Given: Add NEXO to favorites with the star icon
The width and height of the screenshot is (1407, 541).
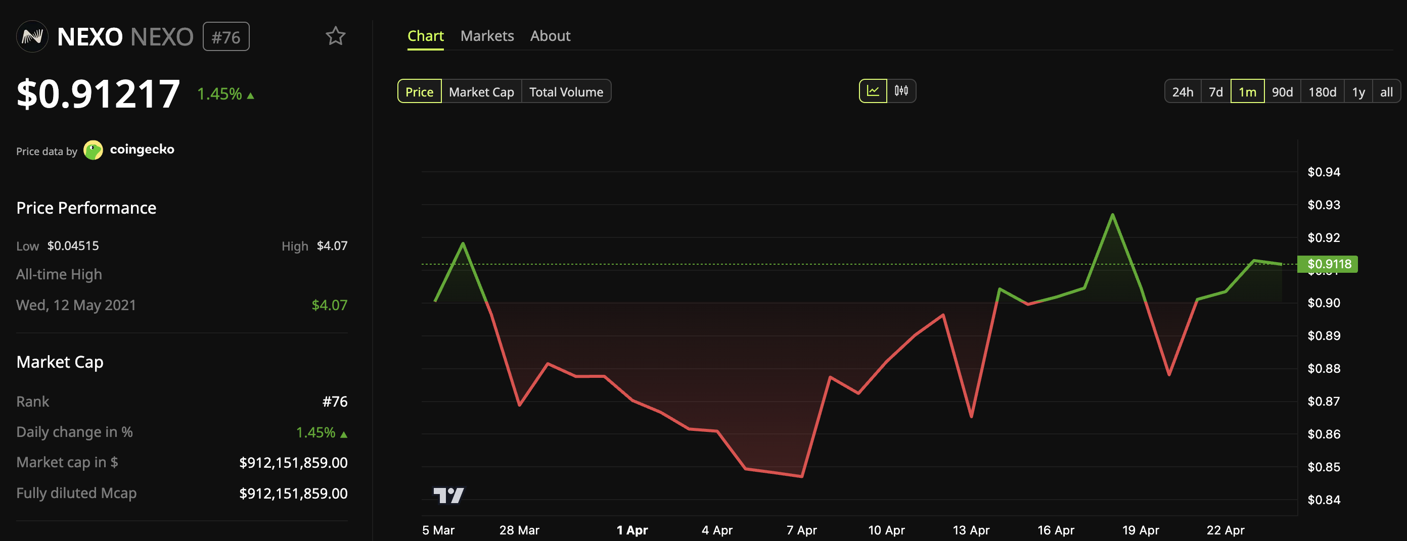Looking at the screenshot, I should pos(335,36).
